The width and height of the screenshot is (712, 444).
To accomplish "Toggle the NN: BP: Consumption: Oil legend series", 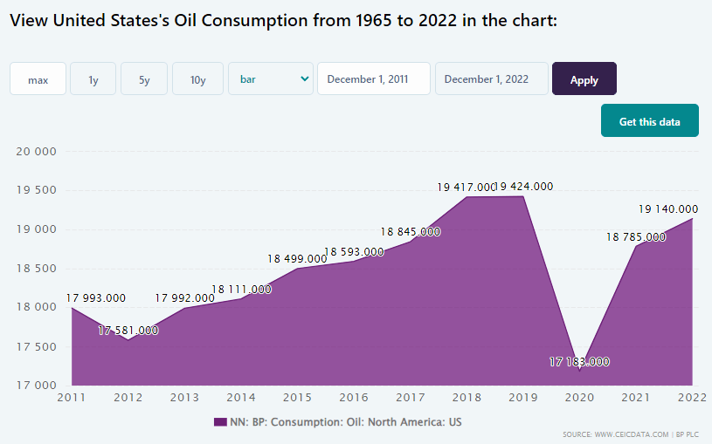I will tap(346, 422).
